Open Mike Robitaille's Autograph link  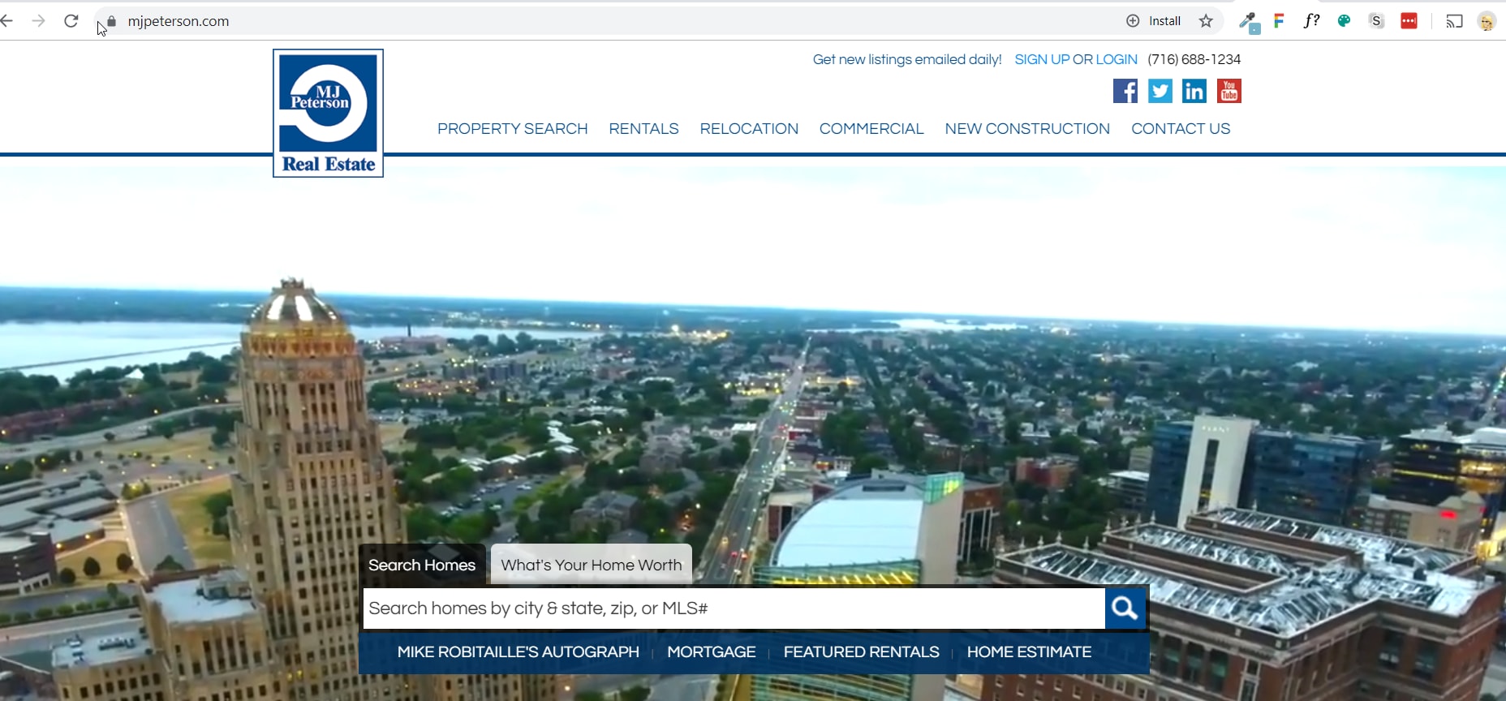[x=518, y=652]
